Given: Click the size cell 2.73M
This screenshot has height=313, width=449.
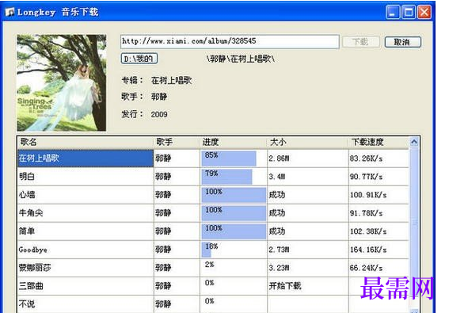Looking at the screenshot, I should (x=308, y=250).
